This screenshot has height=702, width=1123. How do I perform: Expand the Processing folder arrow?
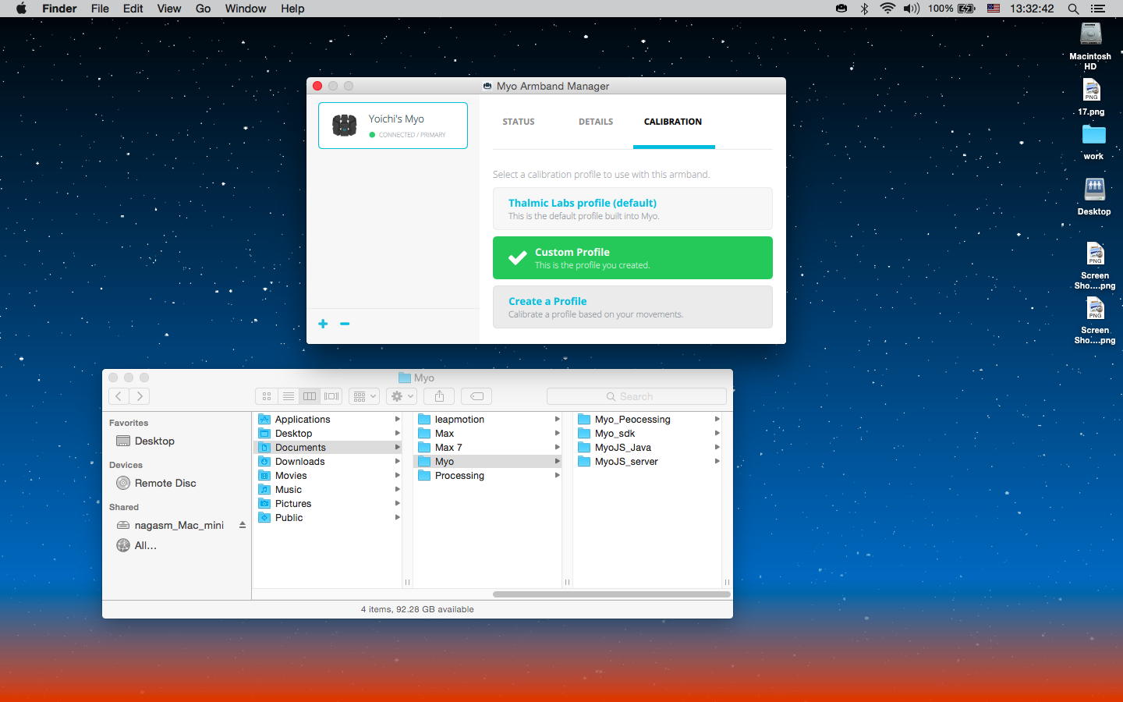pos(558,476)
